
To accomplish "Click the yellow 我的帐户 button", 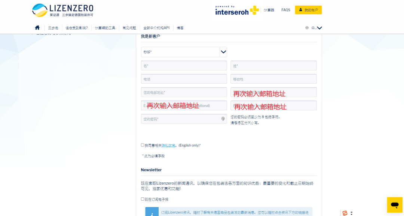I will pyautogui.click(x=309, y=10).
